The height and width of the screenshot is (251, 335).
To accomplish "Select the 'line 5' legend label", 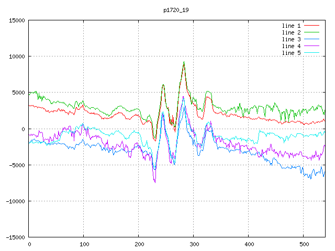I will (x=291, y=53).
